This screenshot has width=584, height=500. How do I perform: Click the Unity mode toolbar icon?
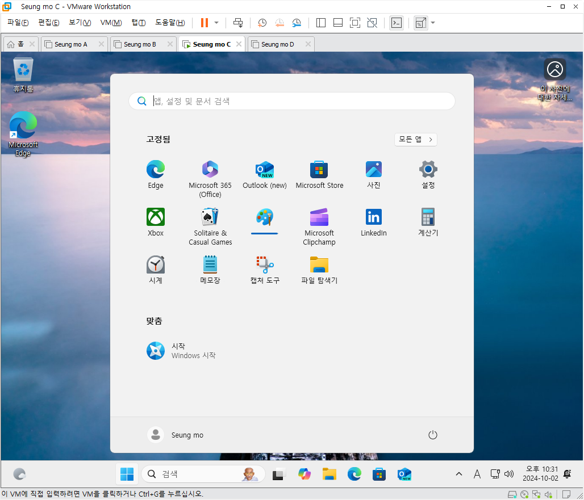click(x=372, y=23)
